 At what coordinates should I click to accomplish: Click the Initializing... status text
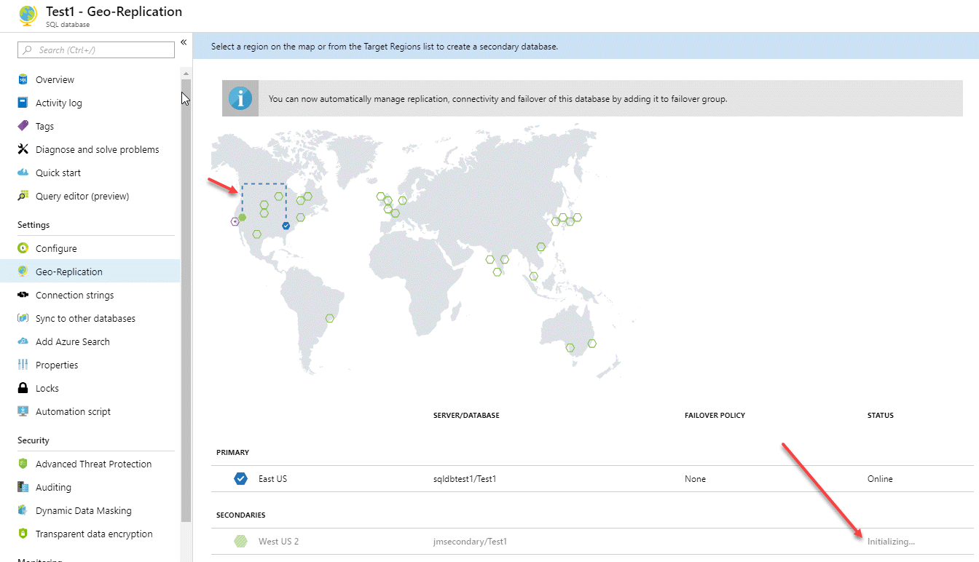[x=891, y=542]
